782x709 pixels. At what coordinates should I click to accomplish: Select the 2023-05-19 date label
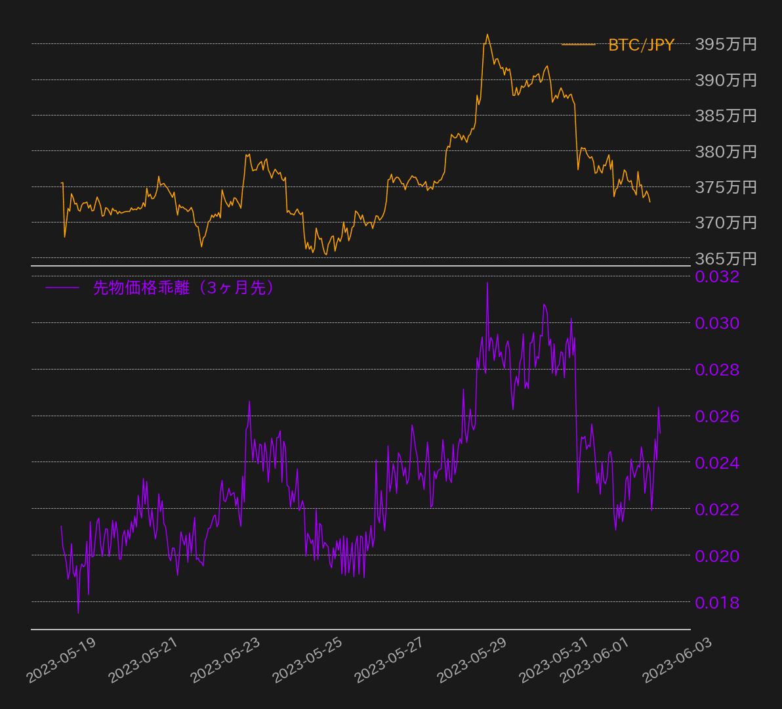click(61, 660)
